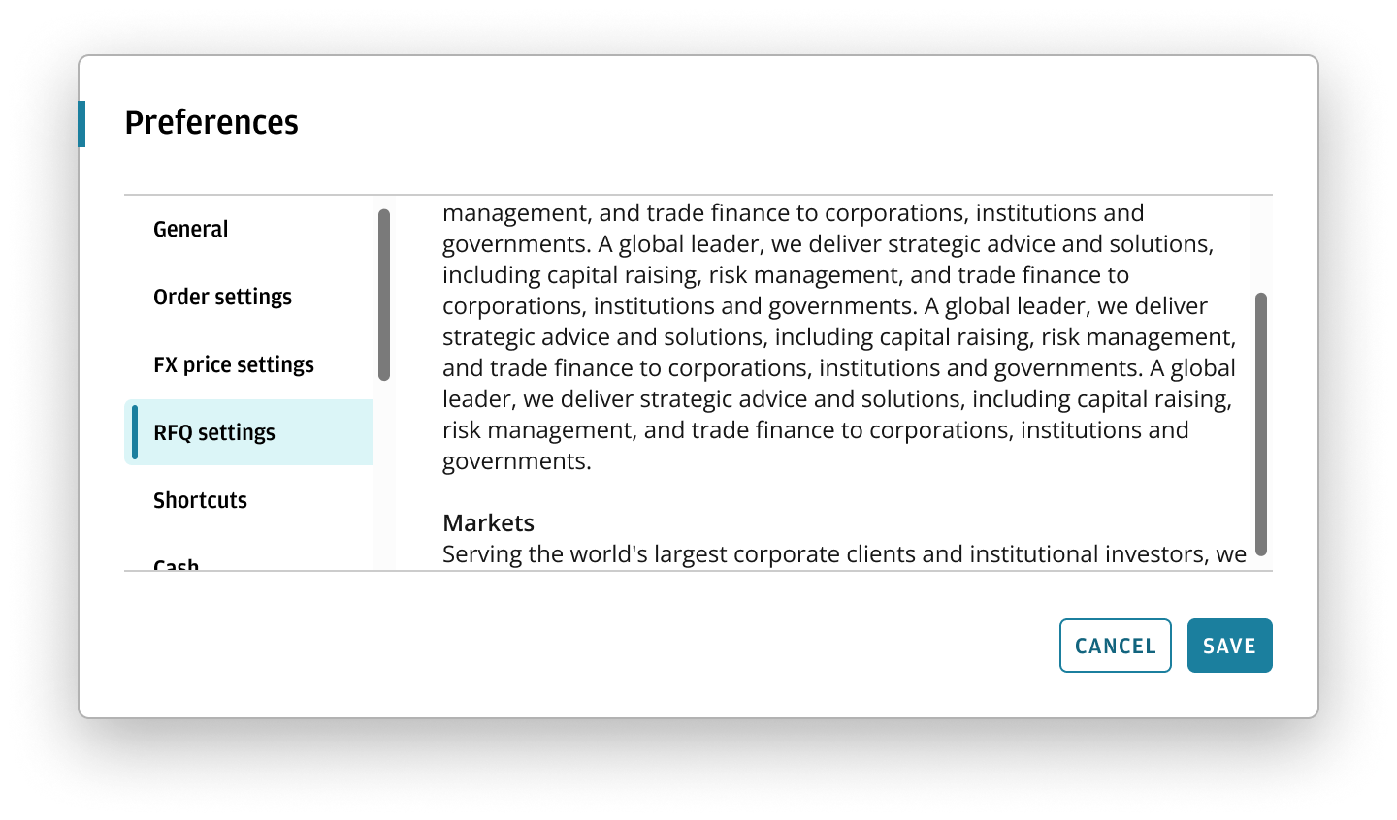Image resolution: width=1397 pixels, height=820 pixels.
Task: Click the Cancel button
Action: [1115, 646]
